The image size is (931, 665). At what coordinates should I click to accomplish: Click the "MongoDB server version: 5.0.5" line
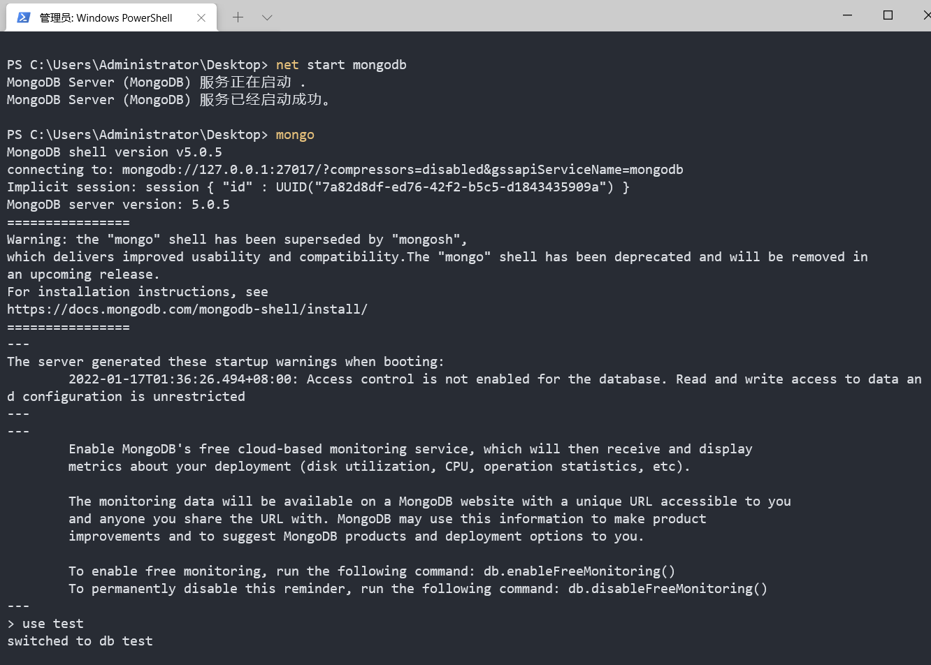click(x=118, y=205)
